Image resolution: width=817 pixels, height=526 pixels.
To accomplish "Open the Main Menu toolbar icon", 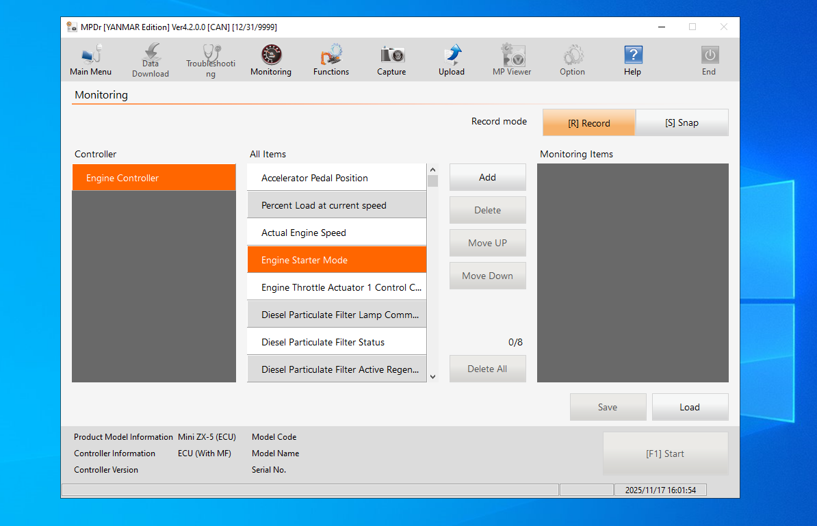I will [x=90, y=60].
